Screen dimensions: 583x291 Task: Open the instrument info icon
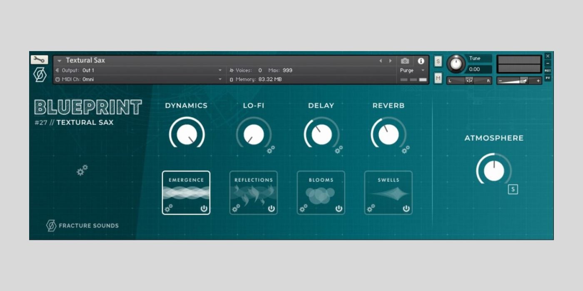421,61
